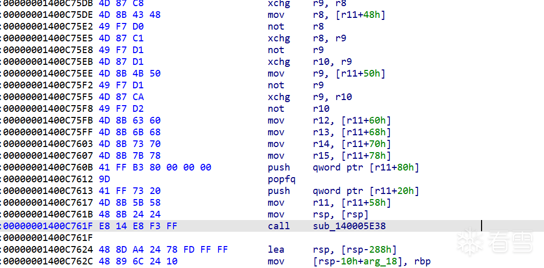544x268 pixels.
Task: Click address 00000001400C7603
Action: (x=48, y=144)
